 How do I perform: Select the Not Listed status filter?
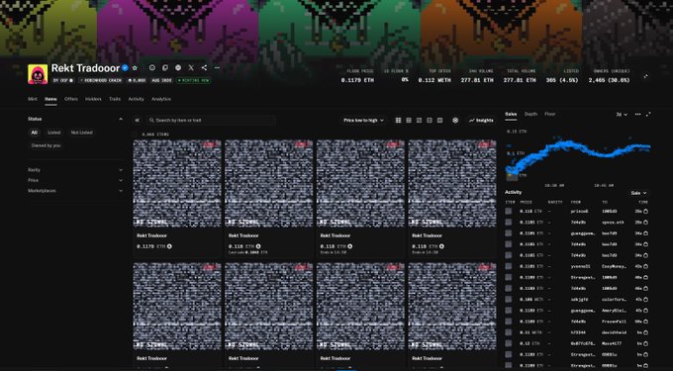81,133
